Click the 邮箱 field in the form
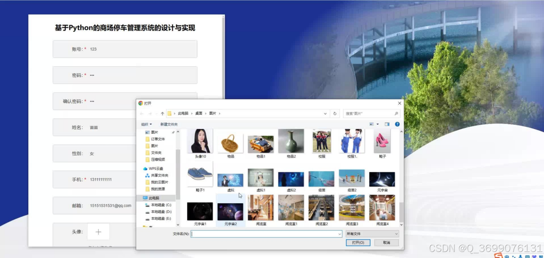The width and height of the screenshot is (544, 258). tap(94, 206)
